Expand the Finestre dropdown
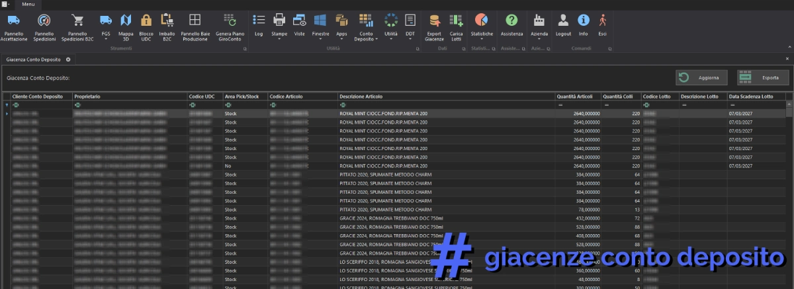The height and width of the screenshot is (289, 794). tap(320, 38)
